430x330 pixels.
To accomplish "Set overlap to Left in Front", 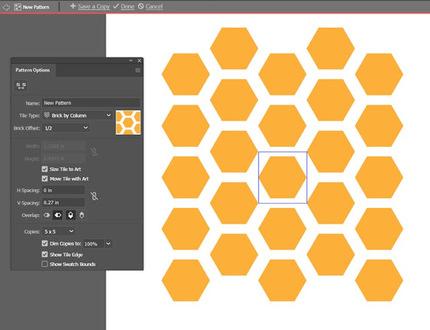I will pyautogui.click(x=47, y=215).
